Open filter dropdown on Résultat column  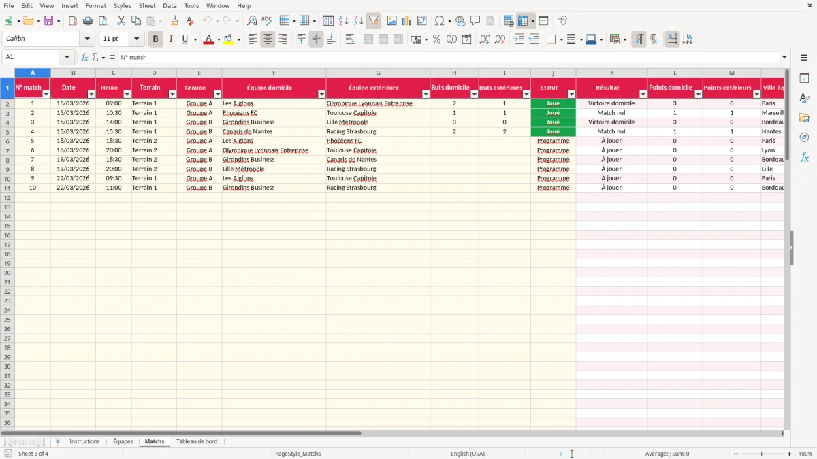click(643, 95)
